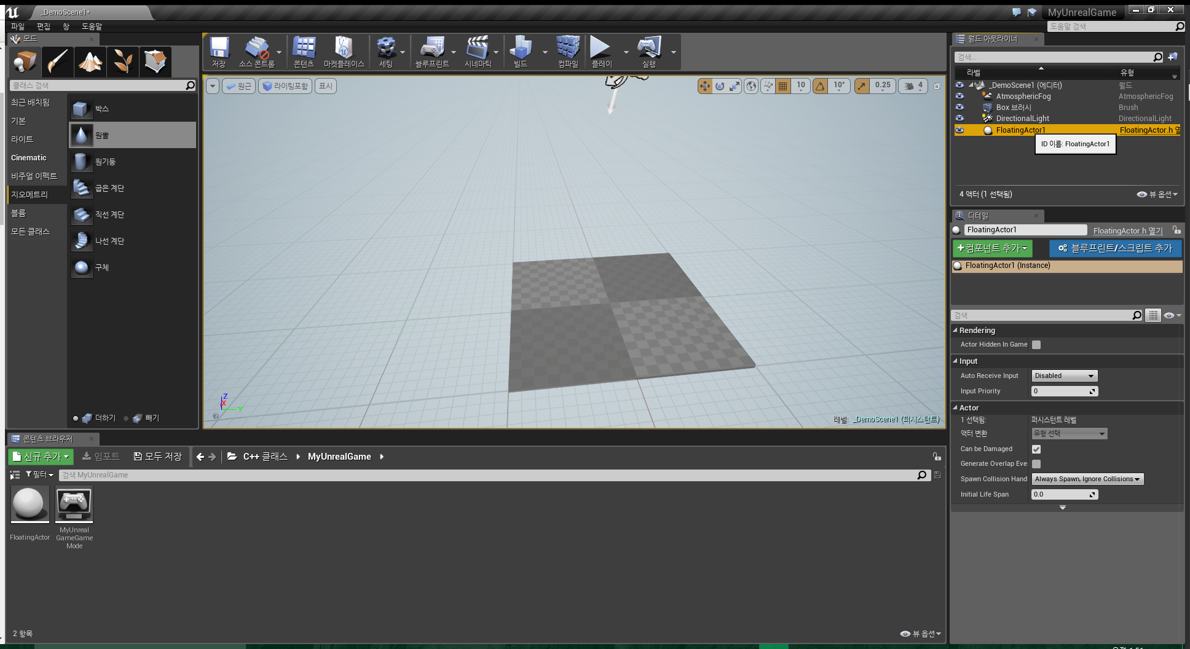Image resolution: width=1190 pixels, height=649 pixels.
Task: Click the 콘텐츠 toolbar icon
Action: (304, 52)
